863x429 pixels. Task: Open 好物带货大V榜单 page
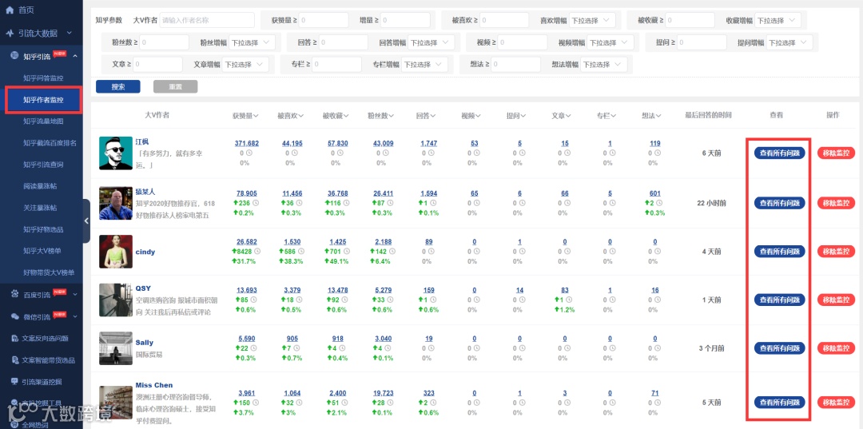49,272
